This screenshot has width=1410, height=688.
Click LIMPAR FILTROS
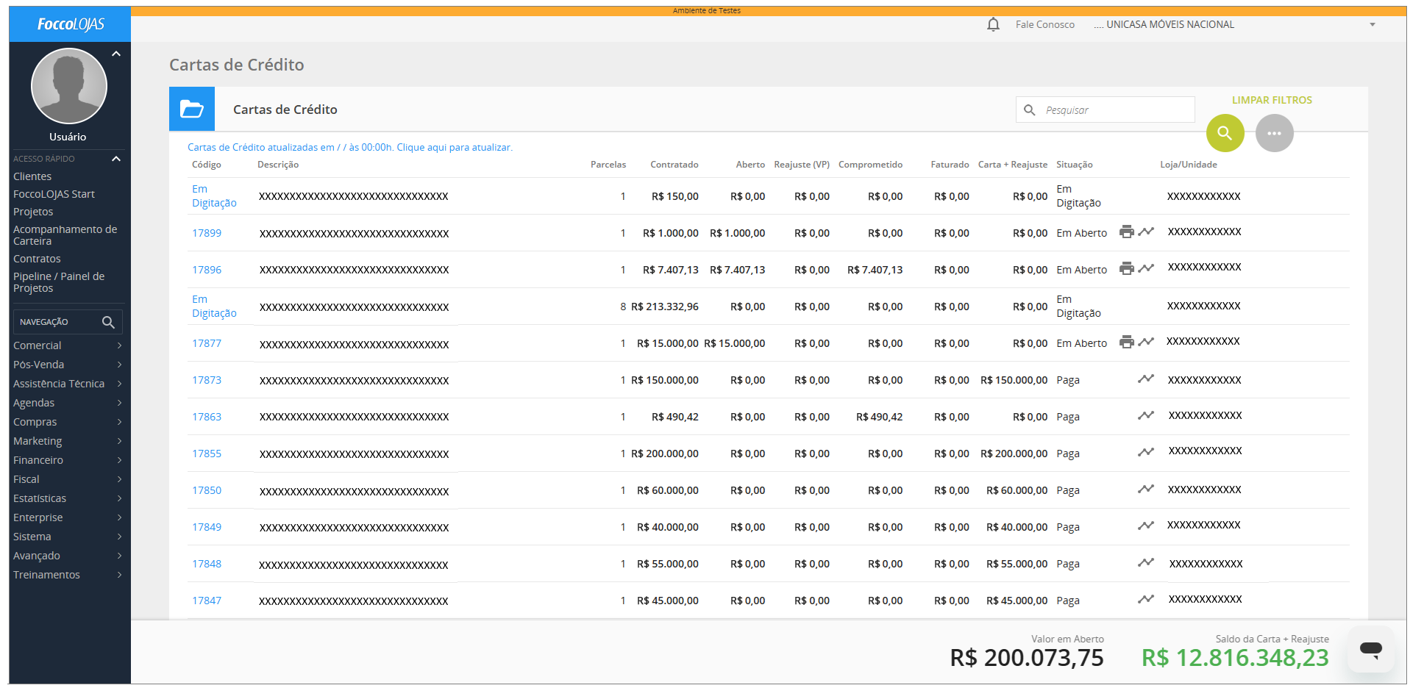coord(1272,100)
